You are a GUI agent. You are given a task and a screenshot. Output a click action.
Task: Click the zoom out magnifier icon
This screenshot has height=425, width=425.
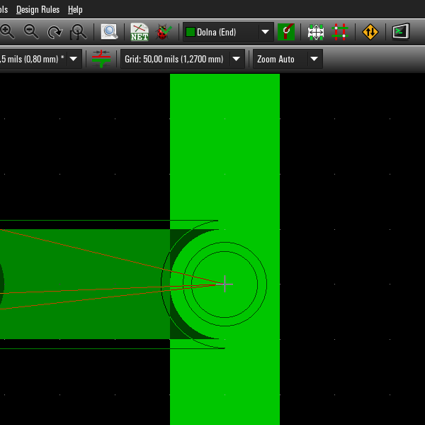click(x=31, y=31)
